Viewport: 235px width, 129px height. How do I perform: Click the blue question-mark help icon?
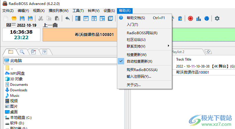click(x=121, y=18)
